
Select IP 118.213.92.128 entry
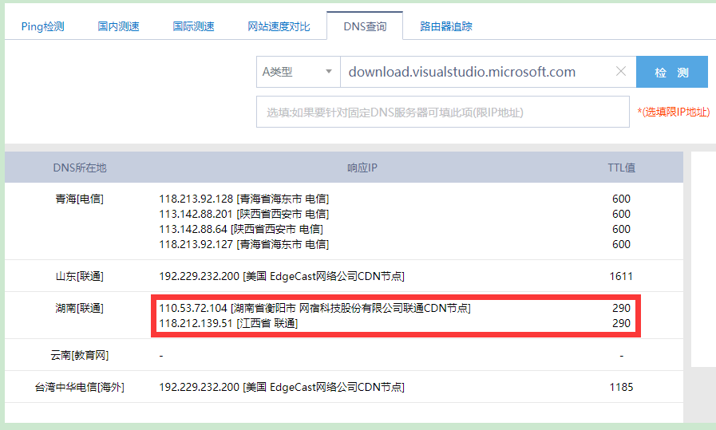[243, 199]
